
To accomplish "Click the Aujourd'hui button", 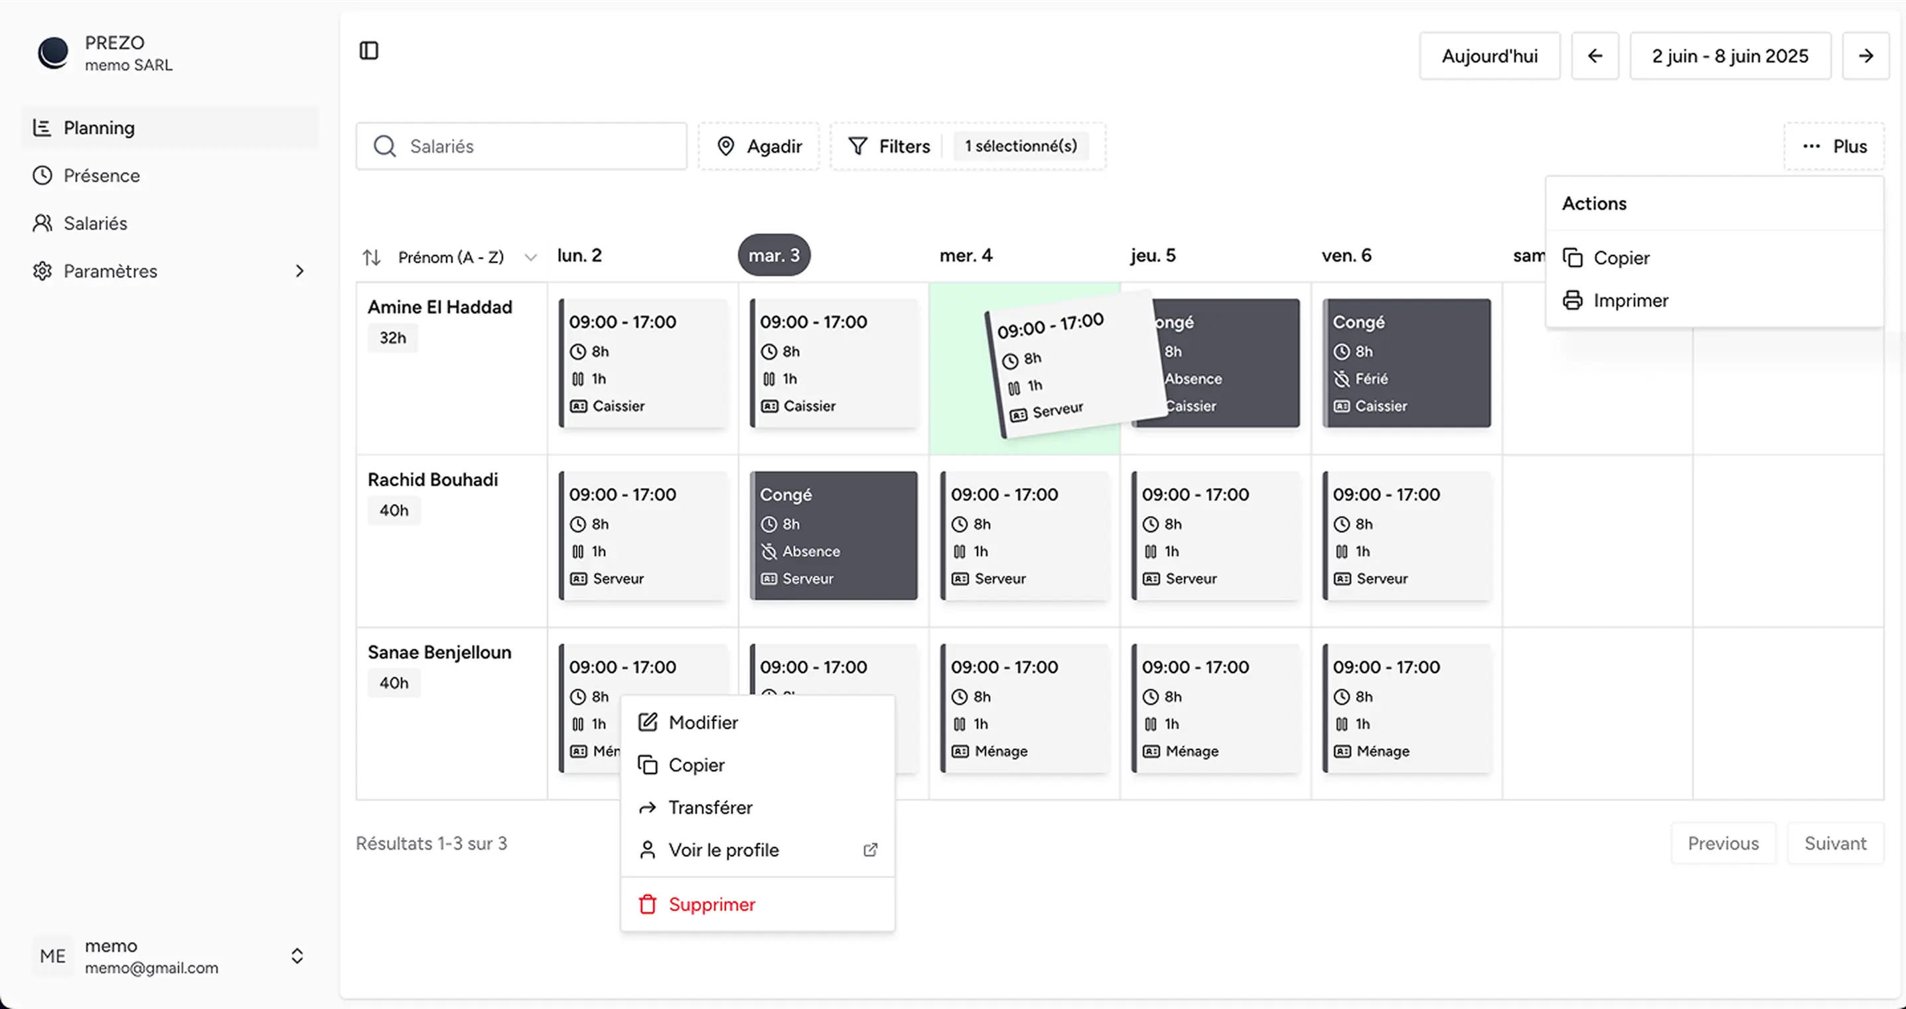I will tap(1489, 56).
